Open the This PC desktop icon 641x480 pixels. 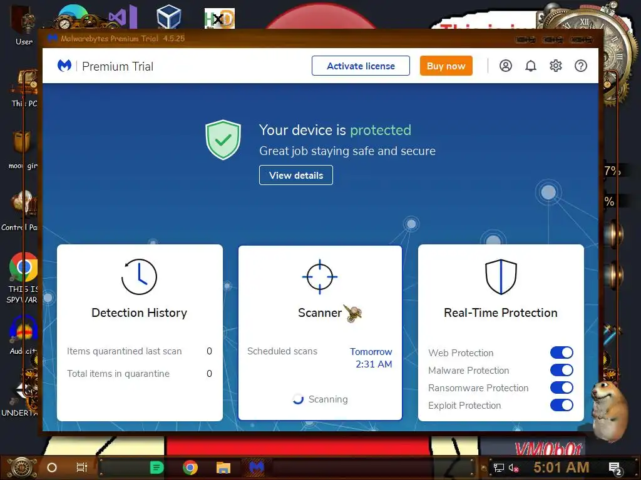24,88
